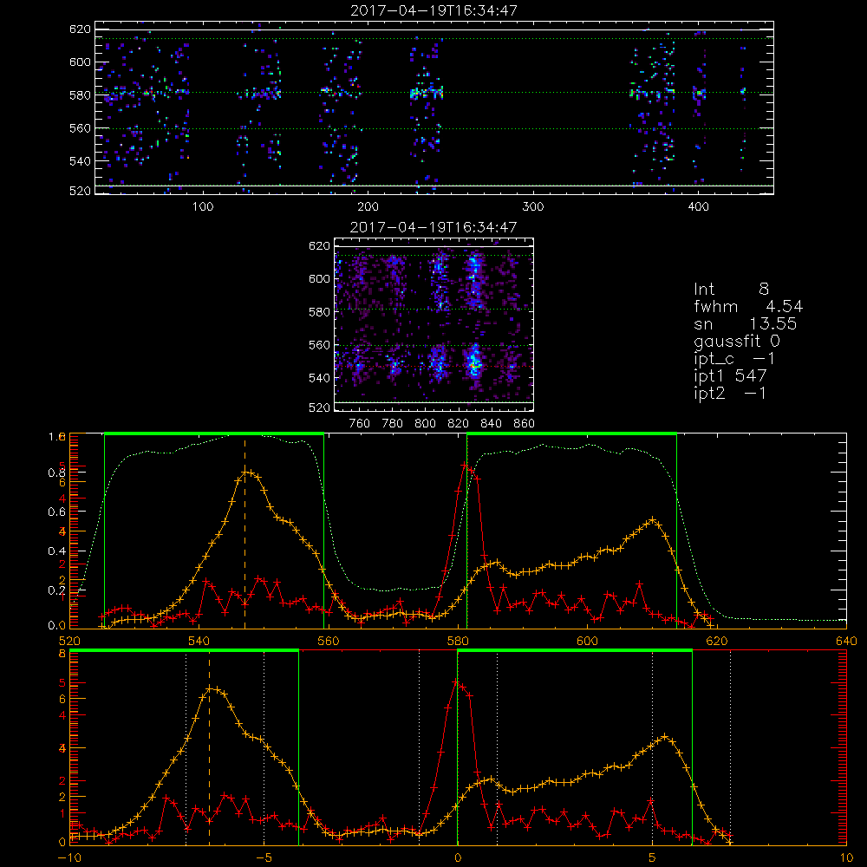Click dashed orange marker in profile plot
Viewport: 867px width, 867px height.
245,533
